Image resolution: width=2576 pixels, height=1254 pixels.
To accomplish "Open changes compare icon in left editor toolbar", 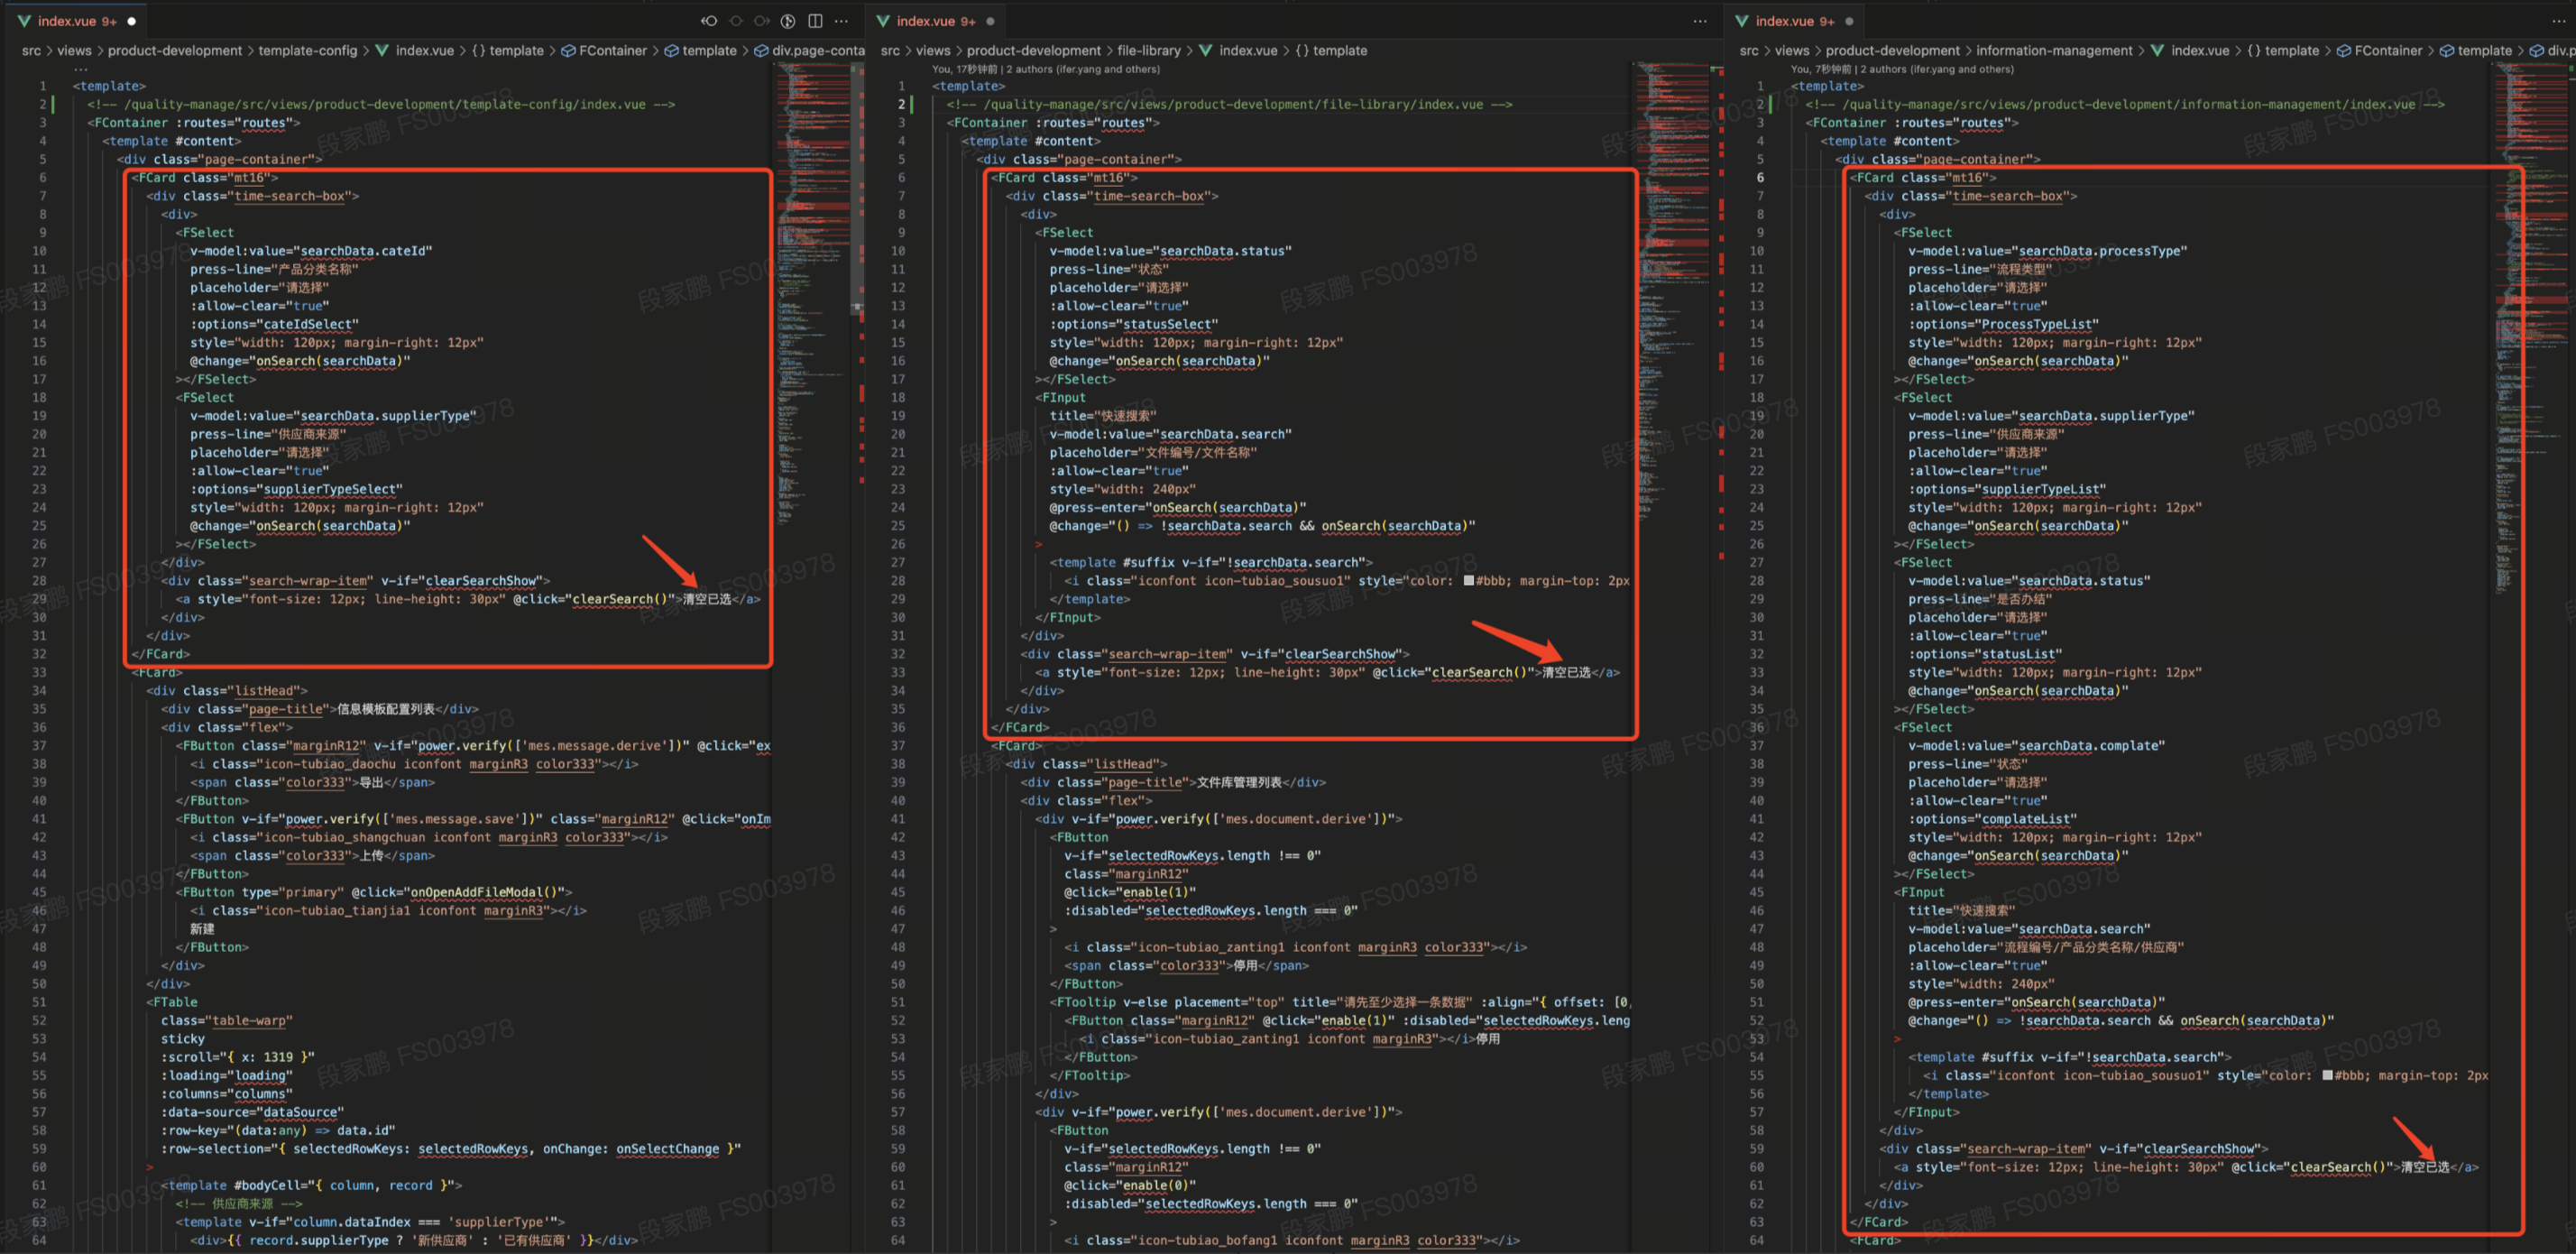I will [788, 21].
